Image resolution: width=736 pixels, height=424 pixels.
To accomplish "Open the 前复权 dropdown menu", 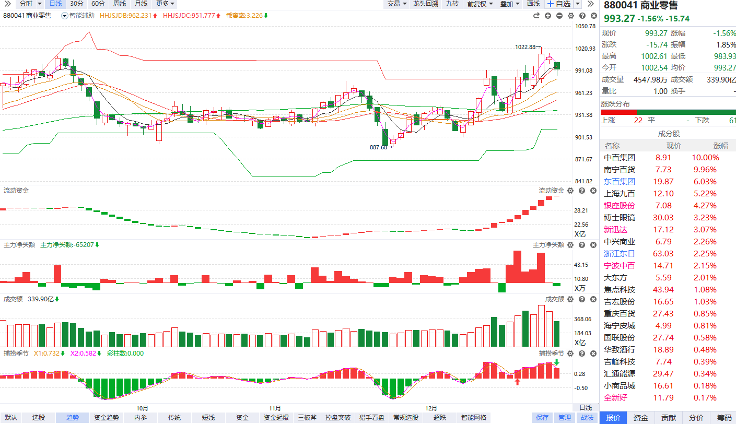I will click(x=480, y=4).
